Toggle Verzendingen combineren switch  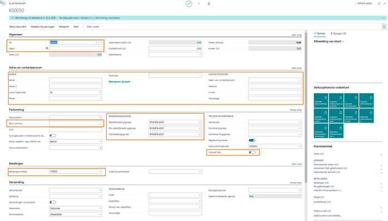pyautogui.click(x=52, y=202)
